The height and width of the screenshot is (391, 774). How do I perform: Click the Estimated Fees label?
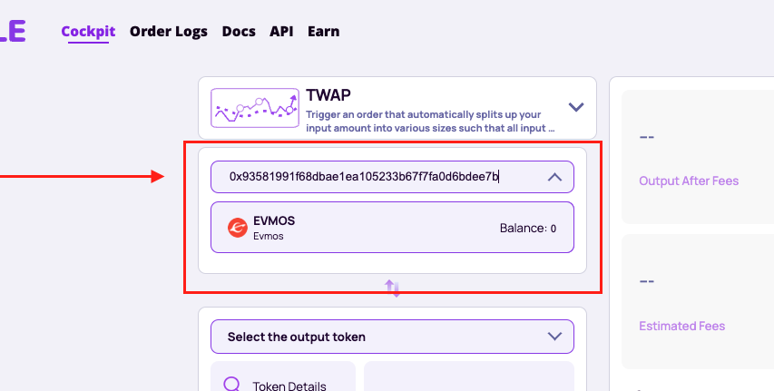click(x=681, y=326)
